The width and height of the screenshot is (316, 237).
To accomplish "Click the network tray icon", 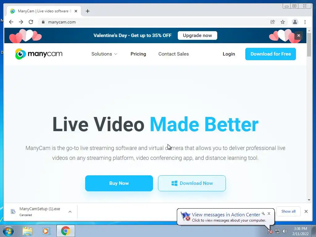I will coord(277,231).
